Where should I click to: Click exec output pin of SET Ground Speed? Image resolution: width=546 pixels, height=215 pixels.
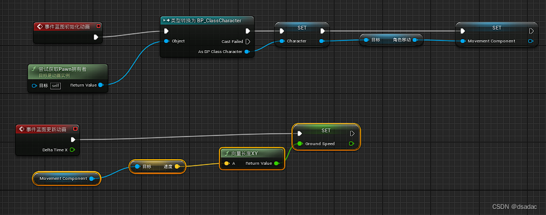click(x=352, y=133)
